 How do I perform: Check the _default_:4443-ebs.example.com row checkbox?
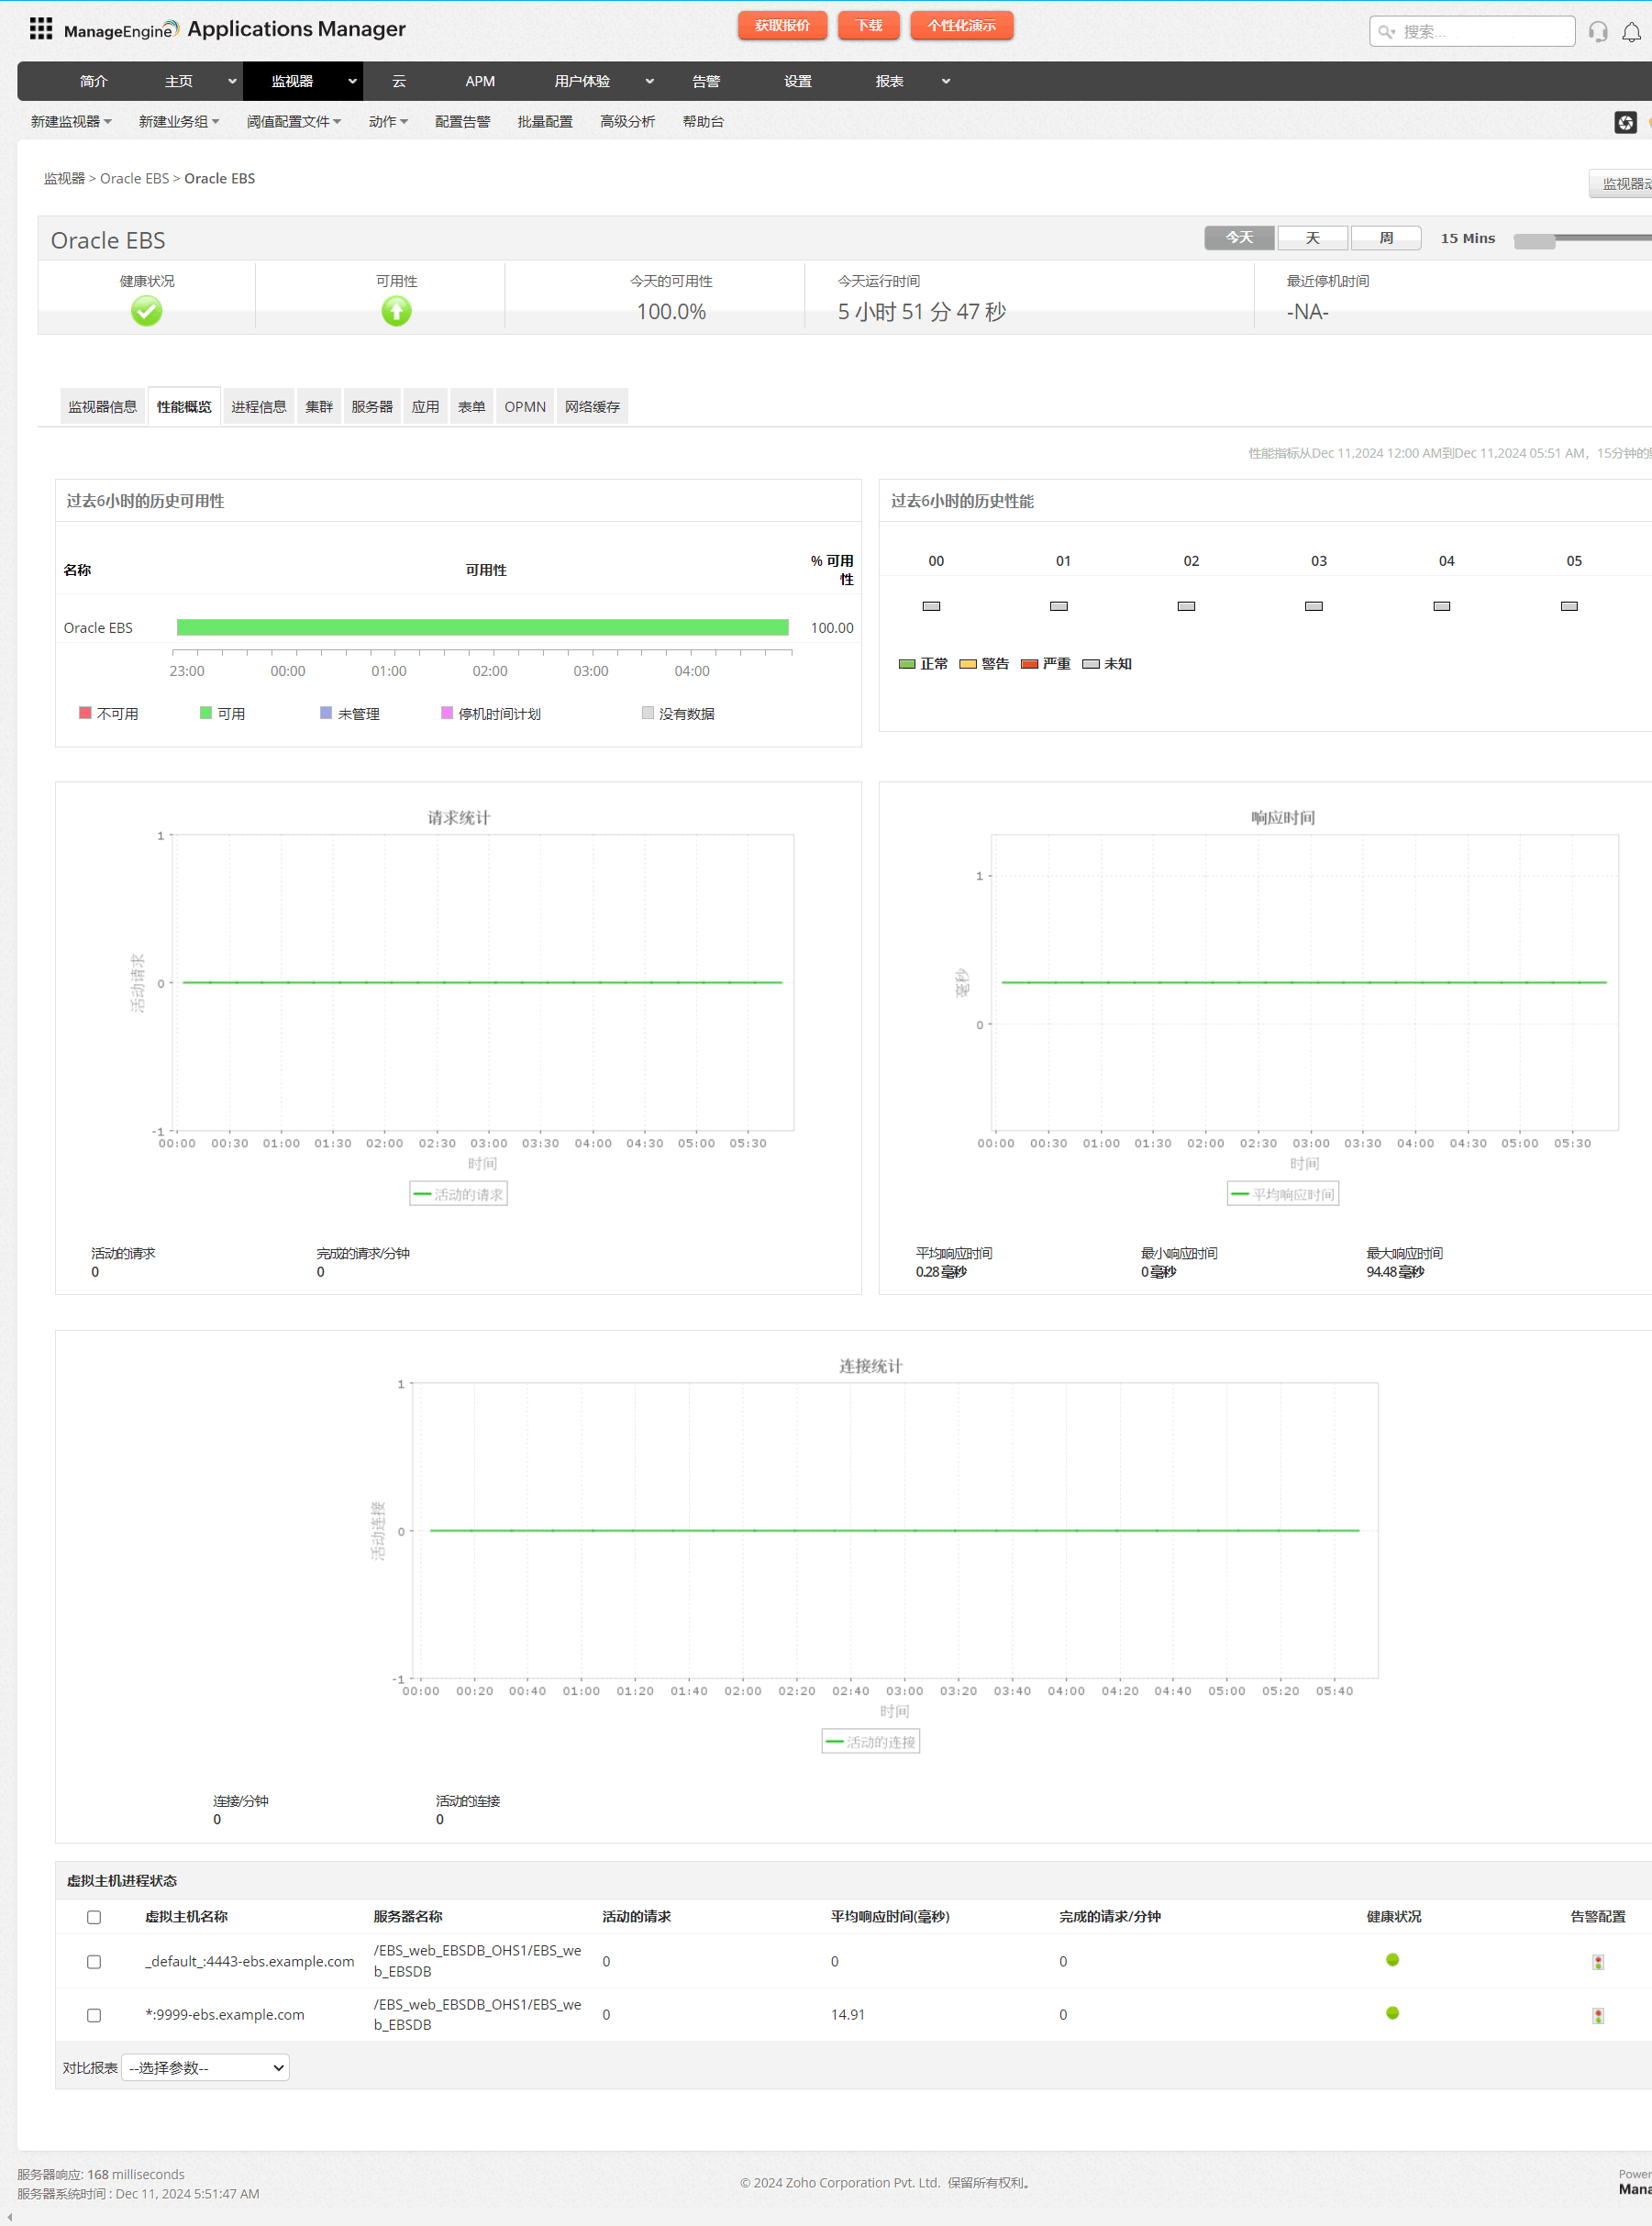[94, 1962]
